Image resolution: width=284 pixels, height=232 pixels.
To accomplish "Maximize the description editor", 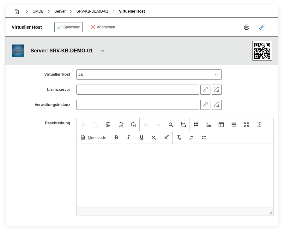I will 246,124.
